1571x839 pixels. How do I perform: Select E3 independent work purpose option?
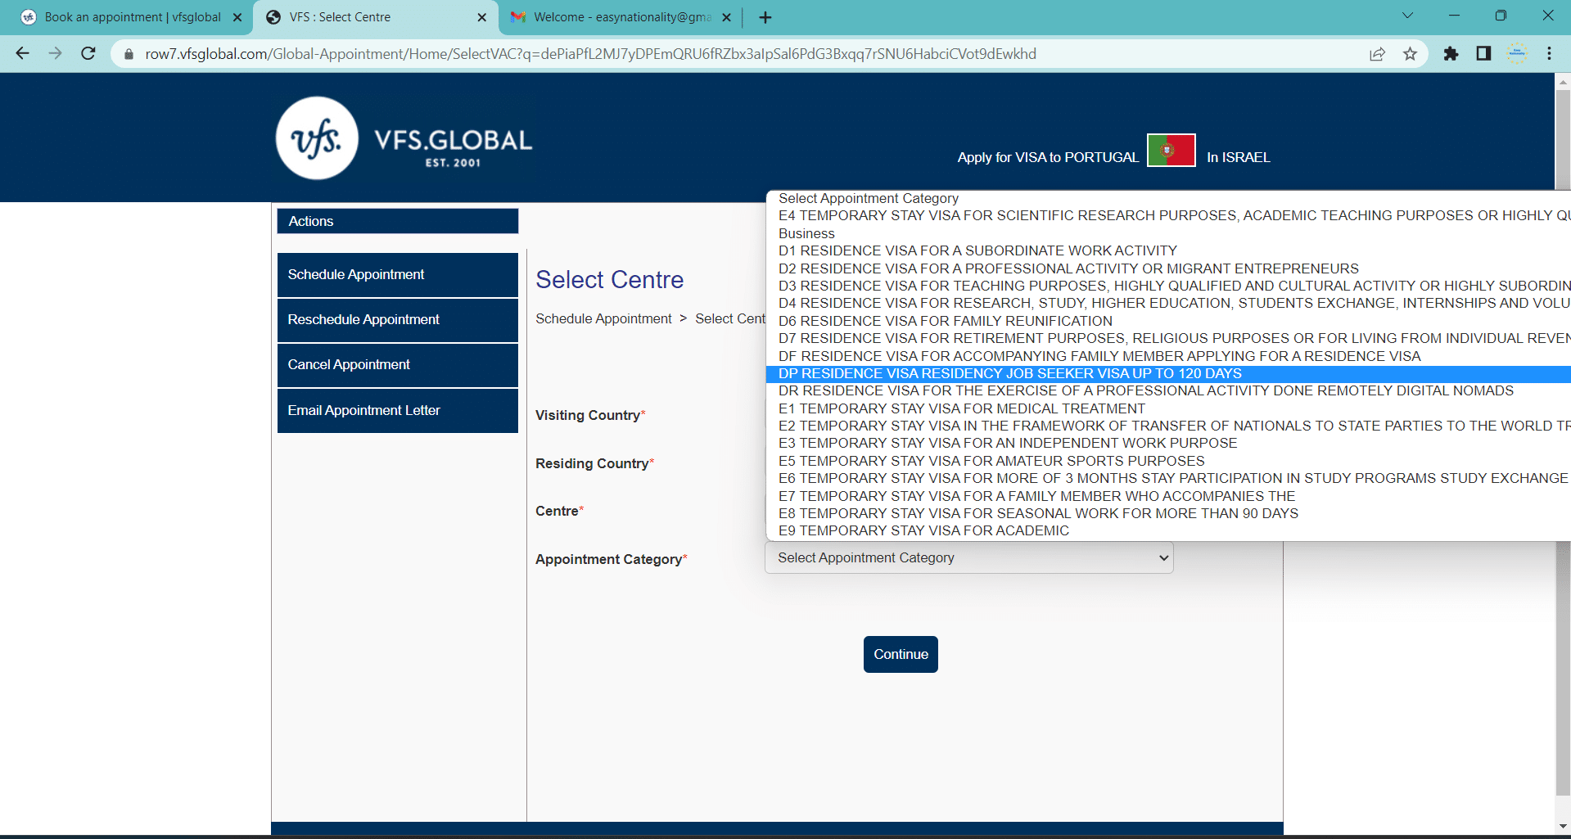coord(1168,443)
